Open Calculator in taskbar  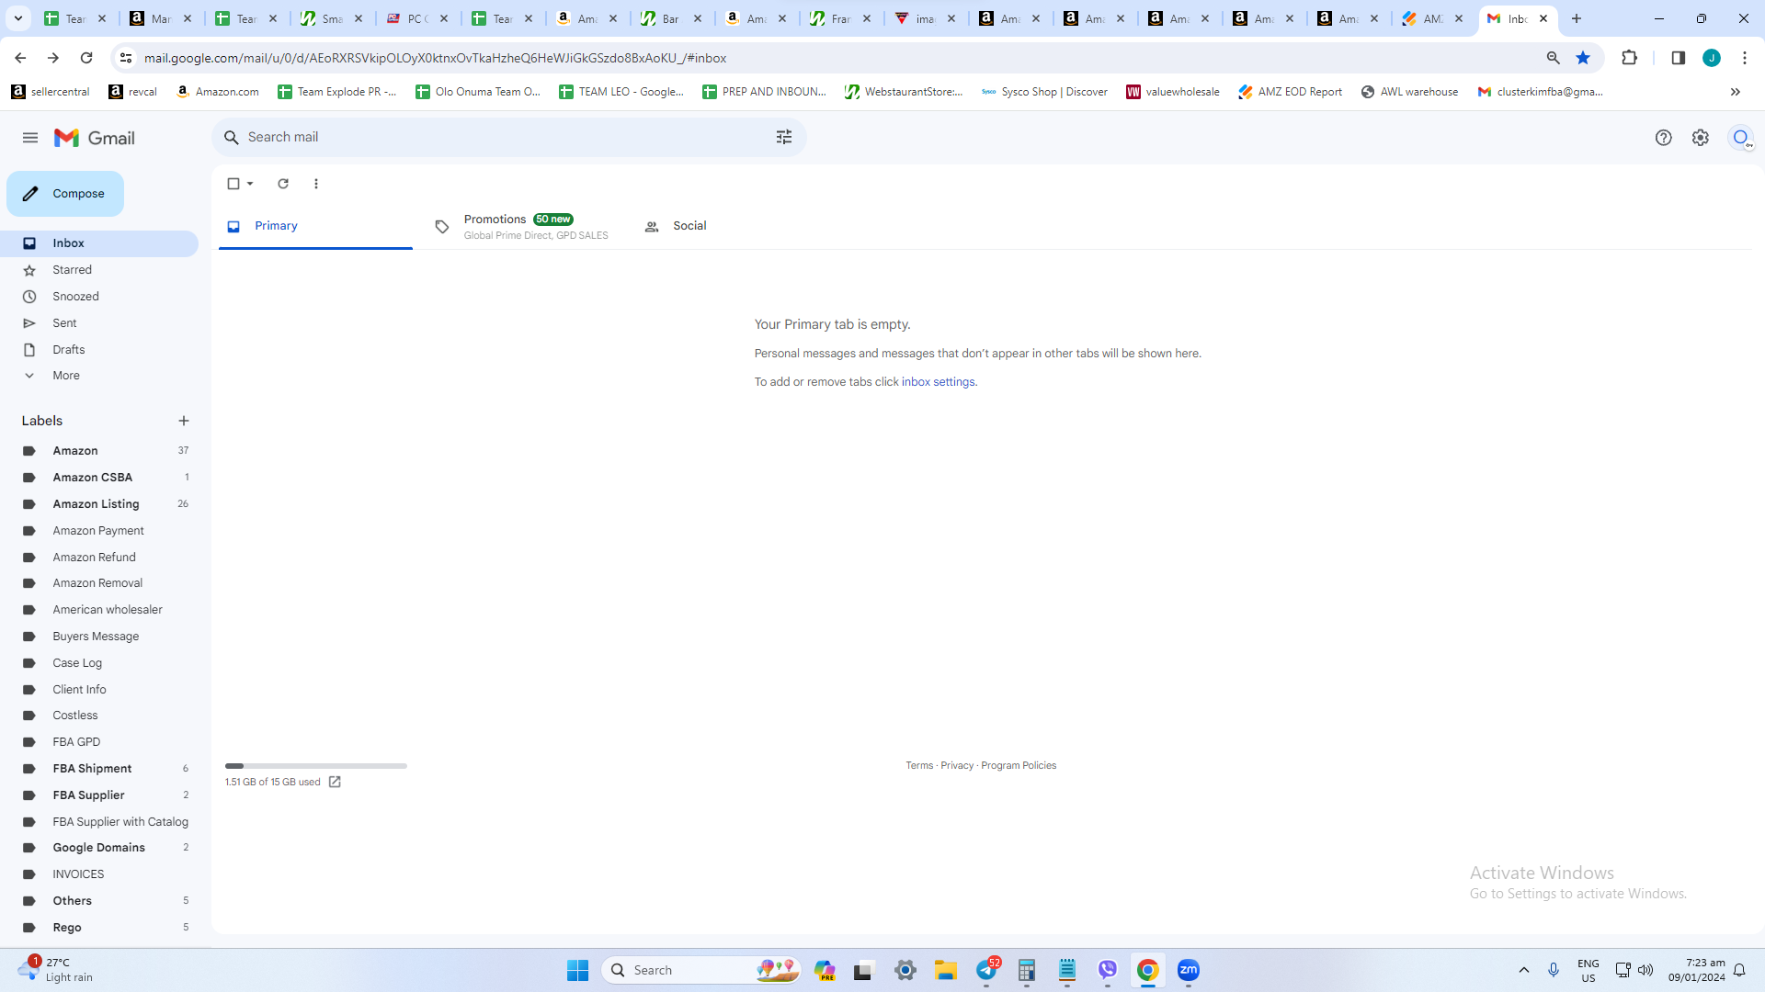pos(1027,970)
